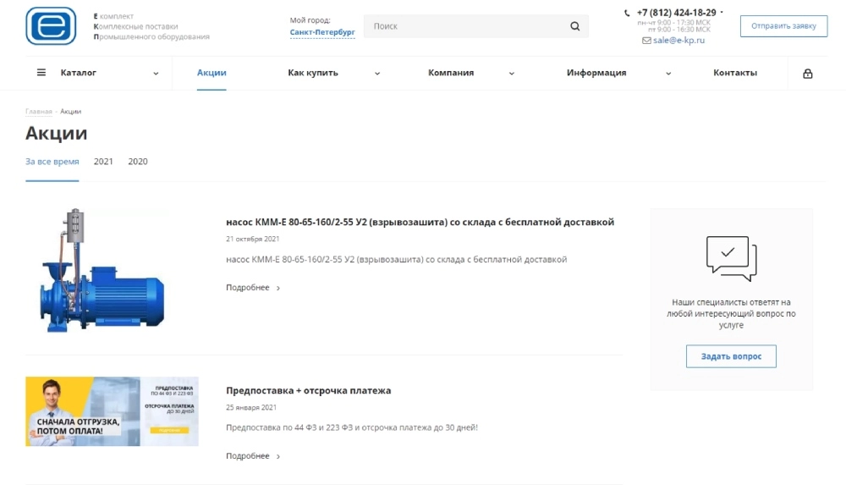Select the 2020 filter tab
This screenshot has height=485, width=846.
(138, 162)
